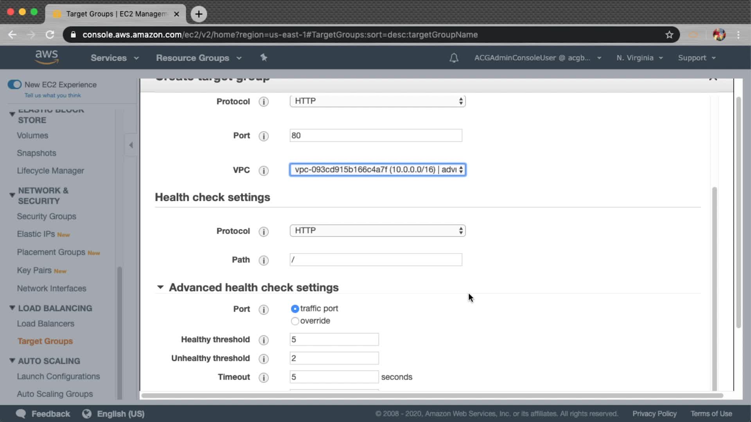Open health check Protocol dropdown

click(x=377, y=231)
